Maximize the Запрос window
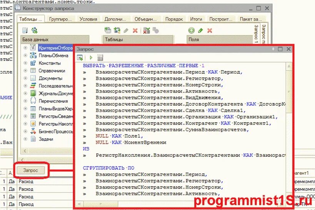 (x=280, y=49)
